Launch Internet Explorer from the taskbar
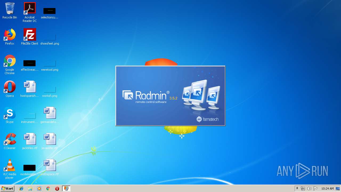The image size is (341, 192). (21, 189)
